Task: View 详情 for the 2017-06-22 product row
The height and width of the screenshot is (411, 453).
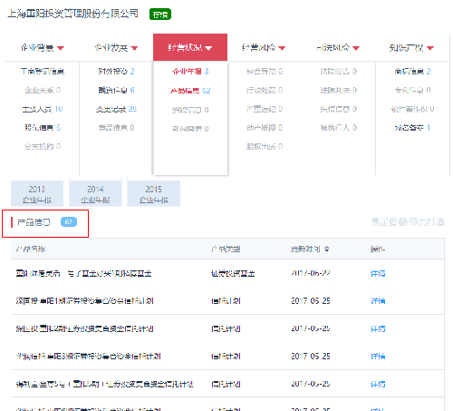Action: [378, 273]
